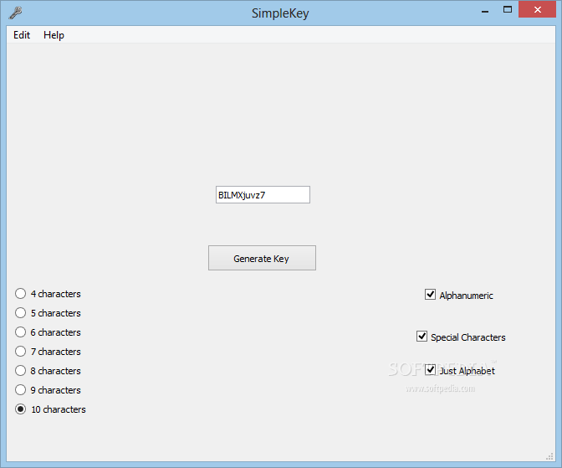The image size is (562, 468).
Task: Open the Edit menu
Action: (x=22, y=35)
